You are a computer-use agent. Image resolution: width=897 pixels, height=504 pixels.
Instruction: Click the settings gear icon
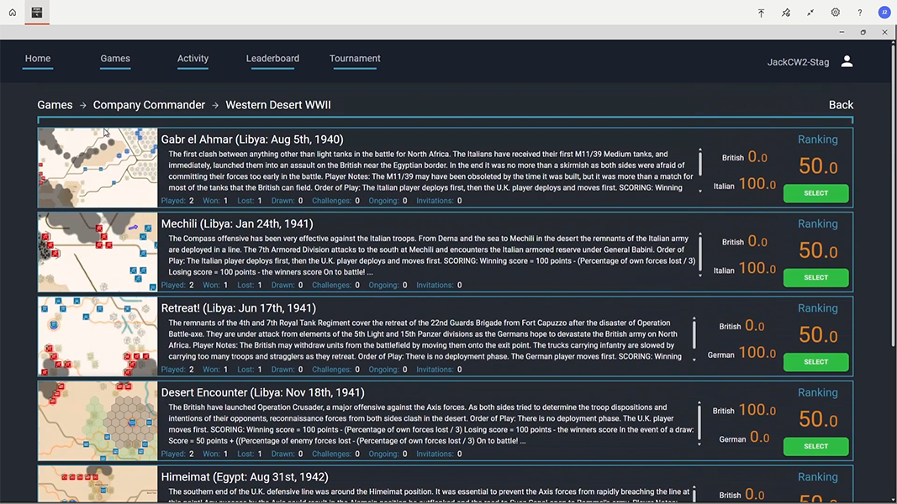(x=835, y=13)
